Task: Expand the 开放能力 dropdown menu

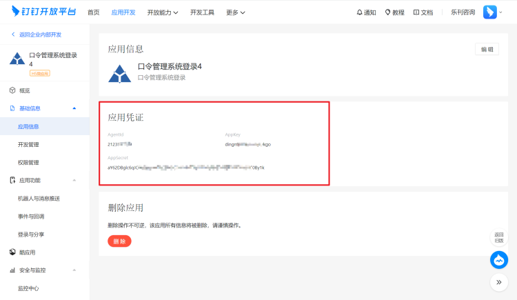Action: tap(163, 12)
